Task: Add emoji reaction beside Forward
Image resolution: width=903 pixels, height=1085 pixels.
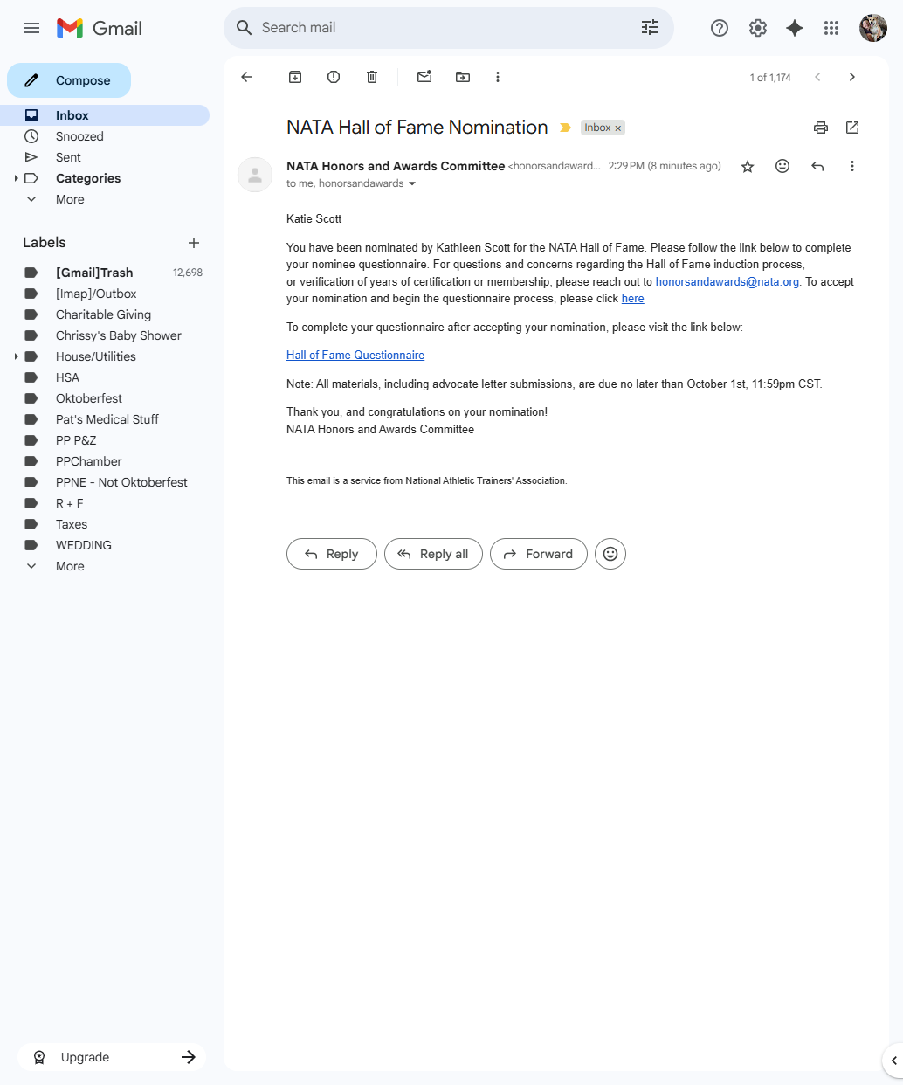Action: tap(610, 554)
